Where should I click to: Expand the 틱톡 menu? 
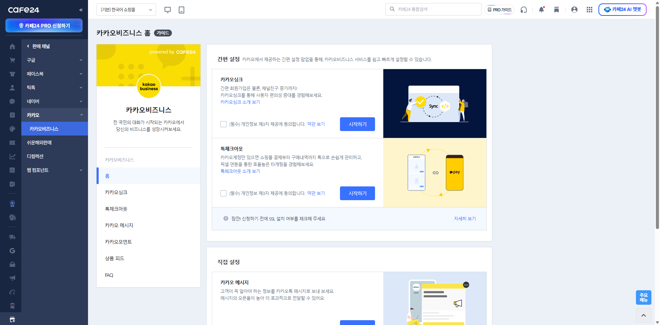click(55, 87)
